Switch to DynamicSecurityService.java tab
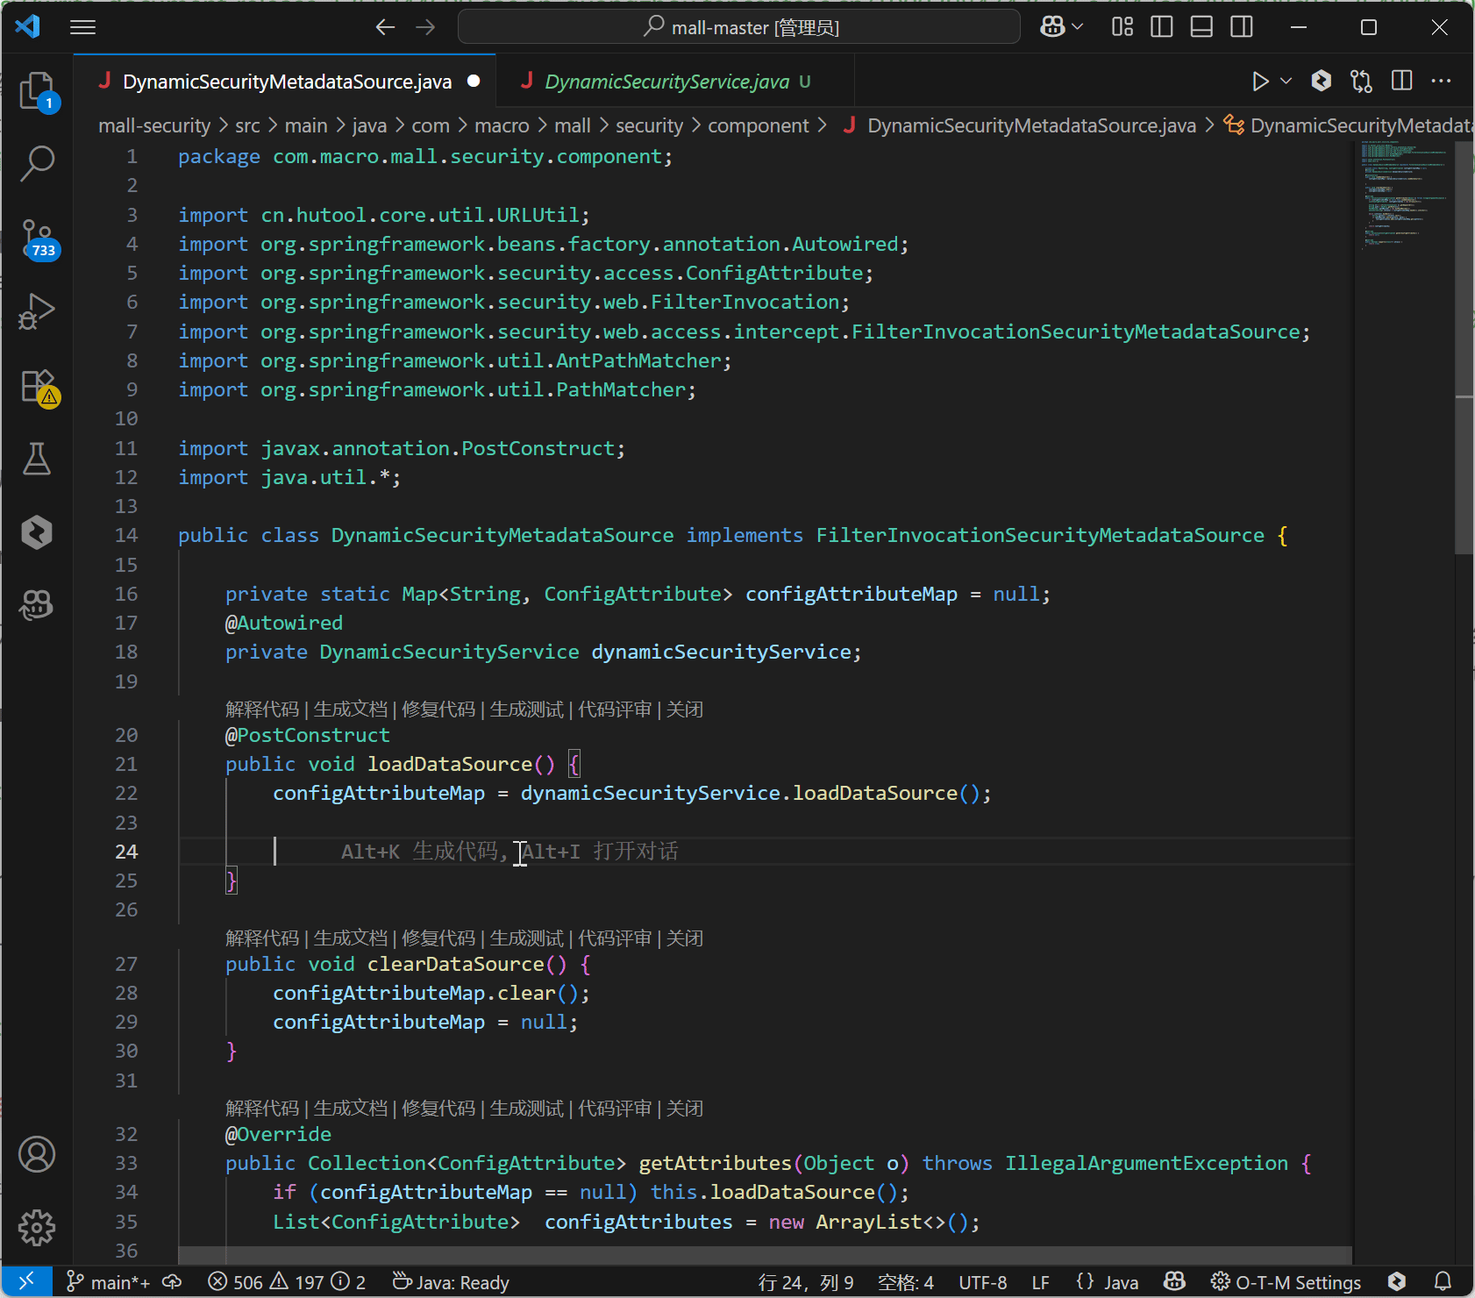Image resolution: width=1475 pixels, height=1298 pixels. click(x=666, y=82)
